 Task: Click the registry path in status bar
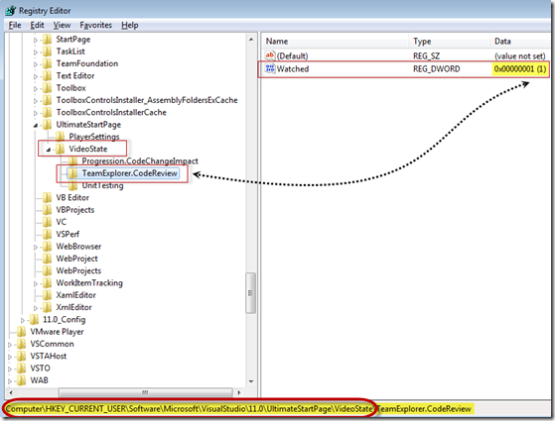click(x=238, y=409)
